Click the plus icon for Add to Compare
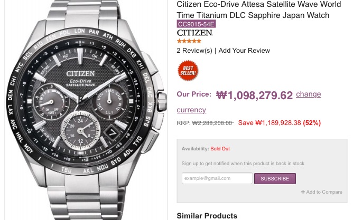This screenshot has width=353, height=220. (x=303, y=192)
